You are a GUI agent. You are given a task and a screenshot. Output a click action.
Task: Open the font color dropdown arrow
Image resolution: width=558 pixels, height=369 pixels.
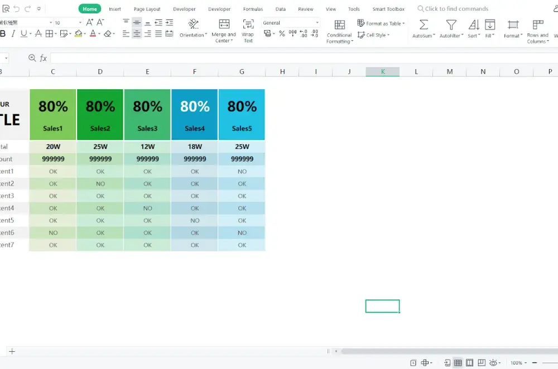[99, 34]
